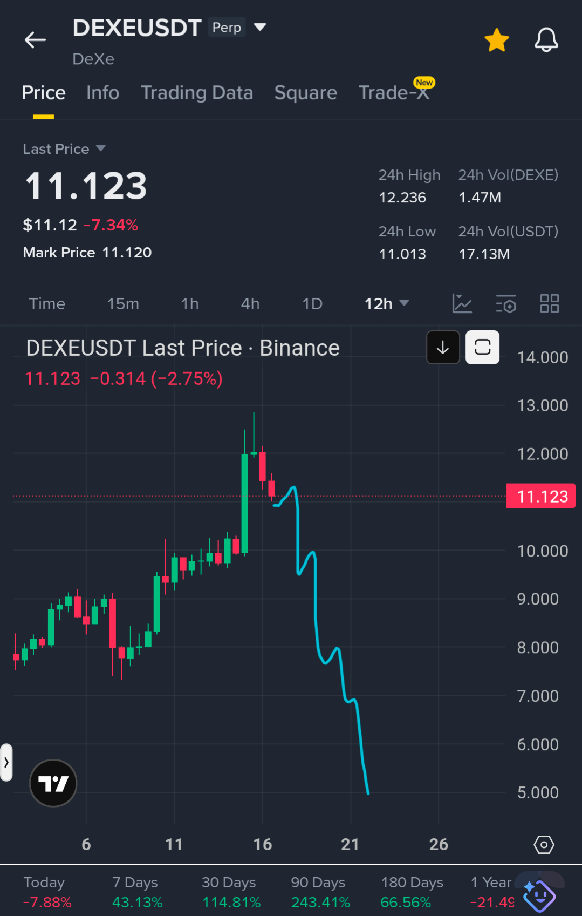Click the 14.000 price scale label
Image resolution: width=582 pixels, height=916 pixels.
coord(542,357)
